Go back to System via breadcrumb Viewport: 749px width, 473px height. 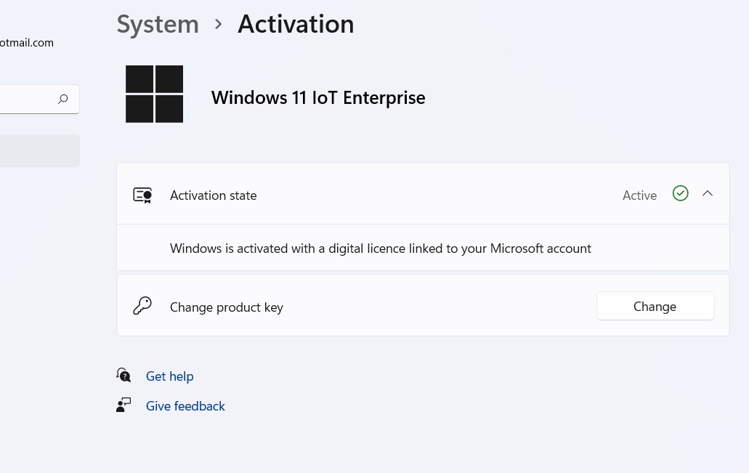(158, 25)
